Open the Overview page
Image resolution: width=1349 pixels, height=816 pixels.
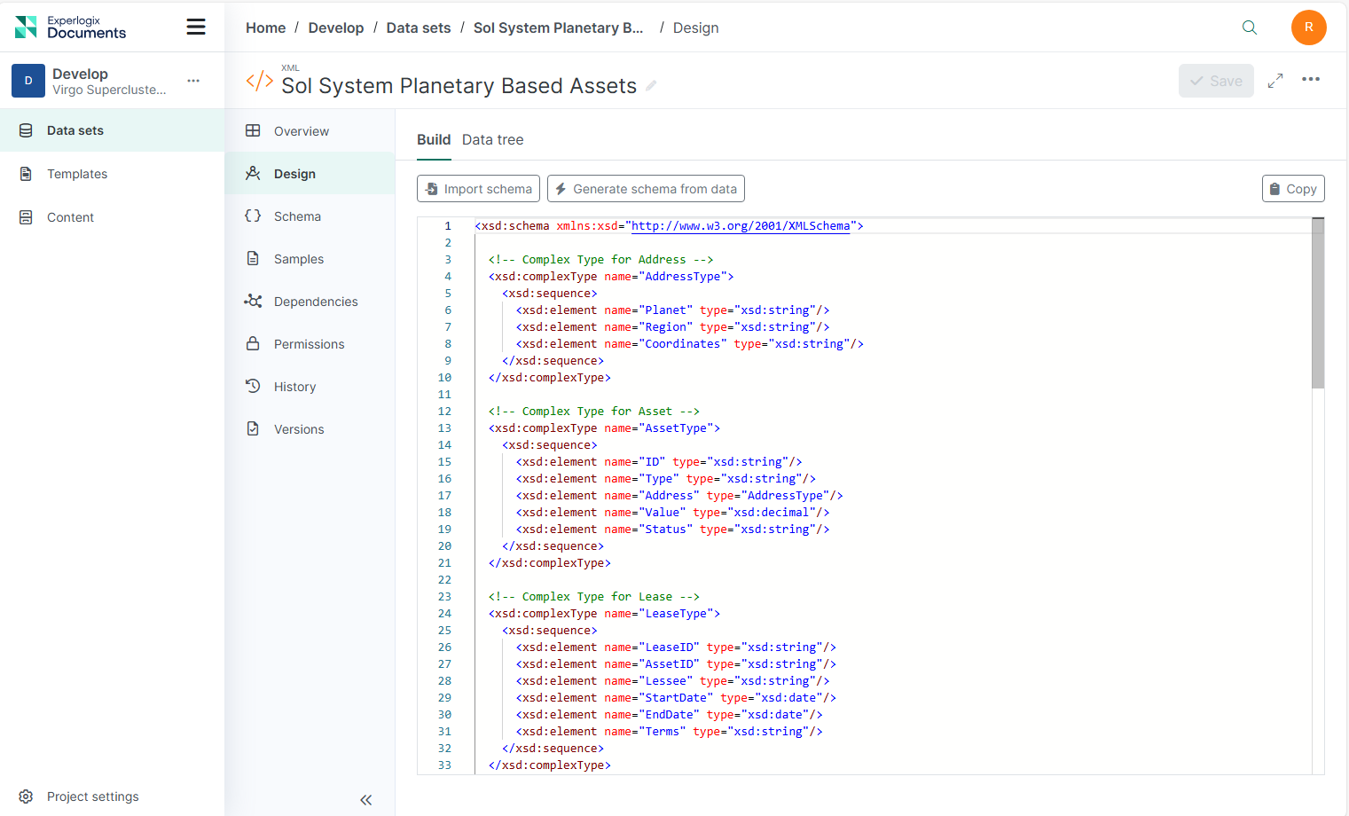[310, 130]
